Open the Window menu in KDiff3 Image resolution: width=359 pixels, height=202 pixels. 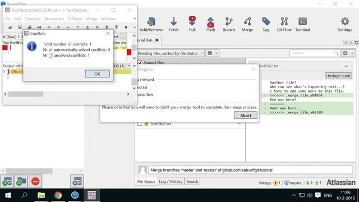(x=108, y=19)
